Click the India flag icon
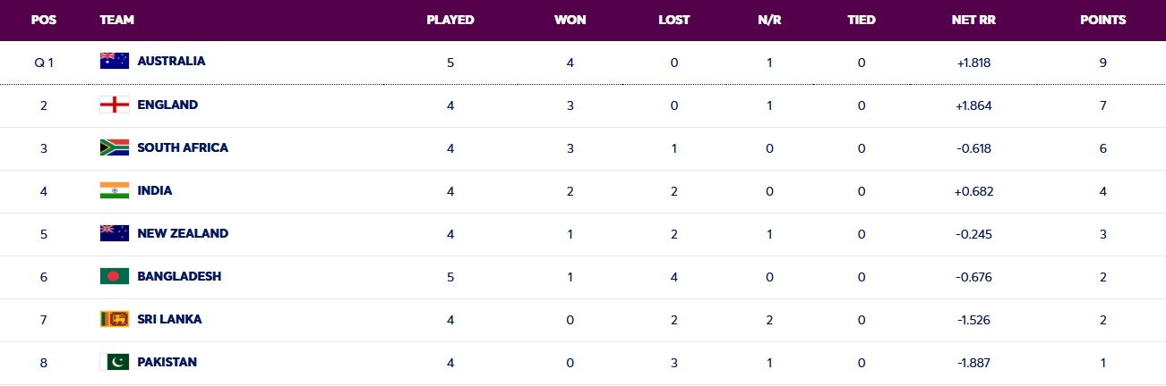This screenshot has height=386, width=1166. 115,190
